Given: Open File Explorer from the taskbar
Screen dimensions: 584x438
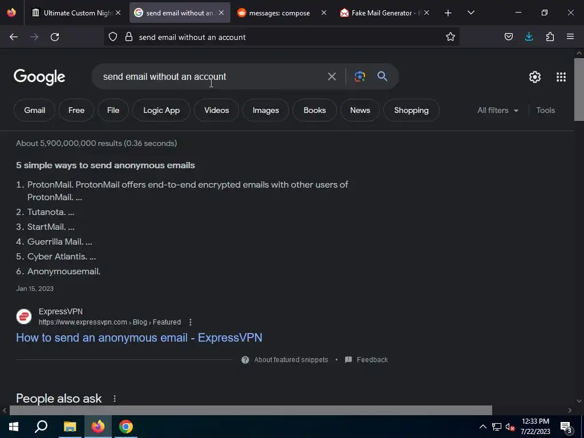Looking at the screenshot, I should [70, 427].
